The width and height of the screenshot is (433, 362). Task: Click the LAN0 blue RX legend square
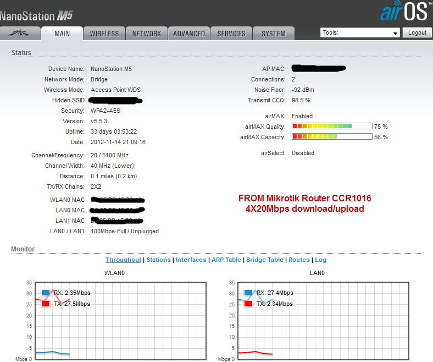[x=248, y=293]
